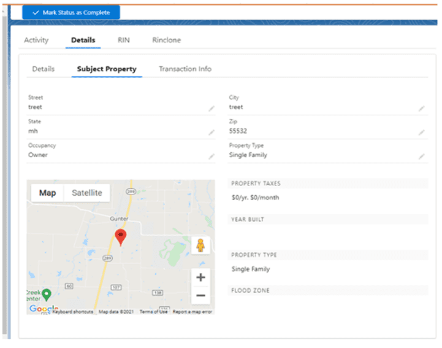Click the Gunter town label on map
The image size is (442, 348).
click(119, 218)
